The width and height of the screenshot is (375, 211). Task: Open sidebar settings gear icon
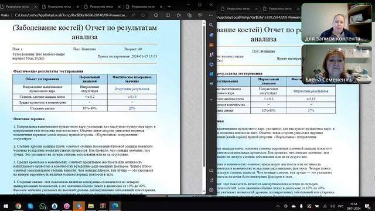211,190
